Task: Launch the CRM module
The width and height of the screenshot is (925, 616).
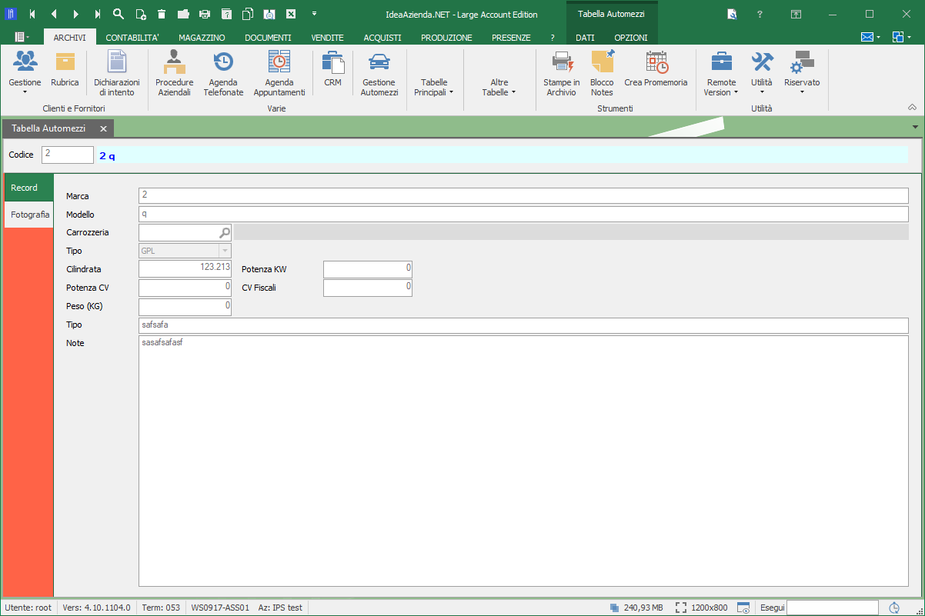Action: coord(332,70)
